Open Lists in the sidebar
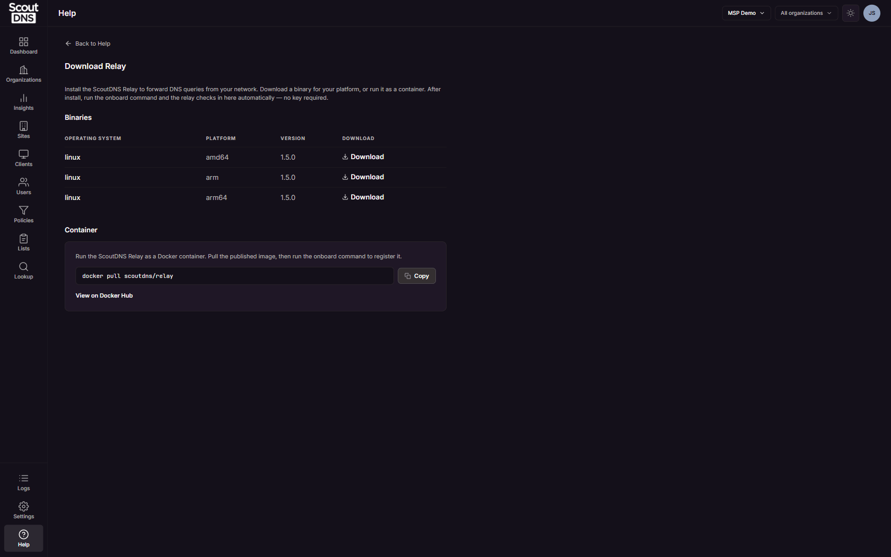The image size is (891, 557). click(x=23, y=242)
